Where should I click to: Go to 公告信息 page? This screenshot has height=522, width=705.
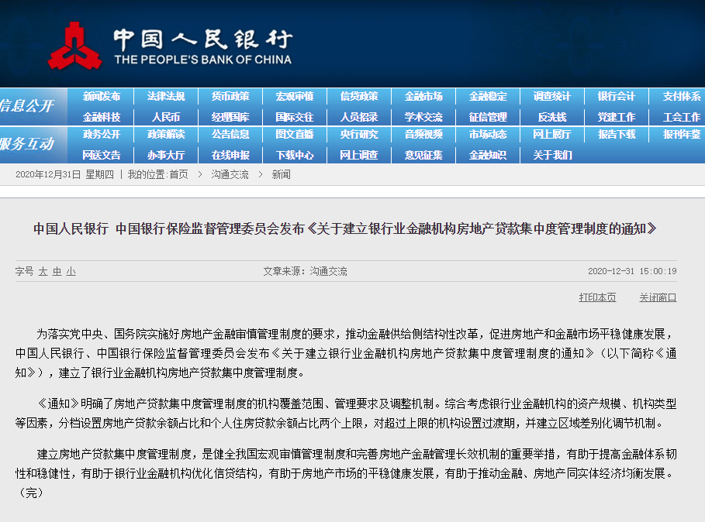[x=230, y=134]
